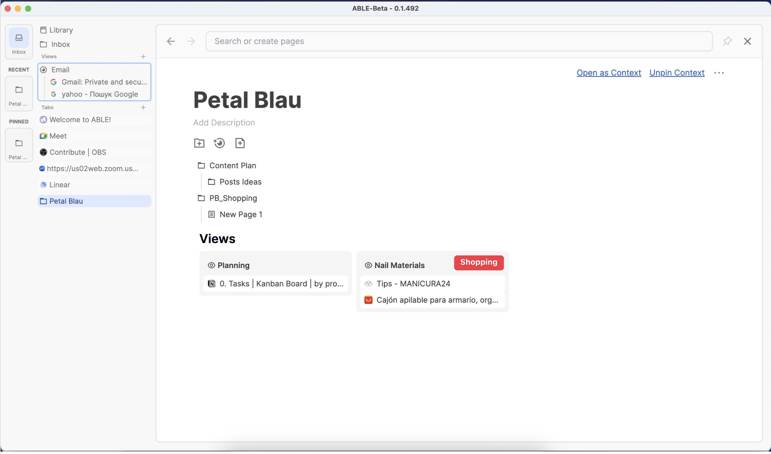This screenshot has width=771, height=454.
Task: Go back with the left arrow
Action: point(171,41)
